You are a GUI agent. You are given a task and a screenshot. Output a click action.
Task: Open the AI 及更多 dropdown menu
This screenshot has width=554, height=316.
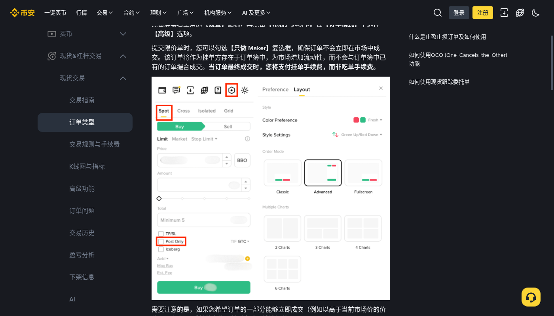pyautogui.click(x=256, y=13)
